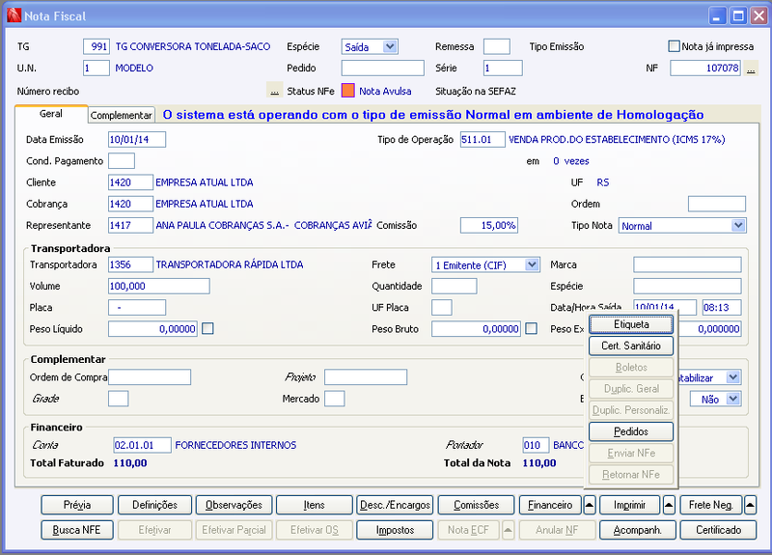Click the NF number field 107078
This screenshot has height=555, width=772.
705,68
